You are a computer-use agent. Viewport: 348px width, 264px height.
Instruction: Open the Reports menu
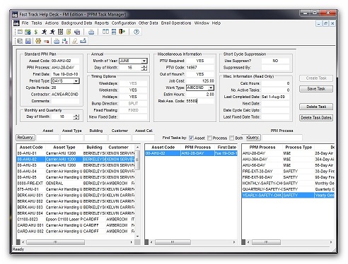pos(102,23)
